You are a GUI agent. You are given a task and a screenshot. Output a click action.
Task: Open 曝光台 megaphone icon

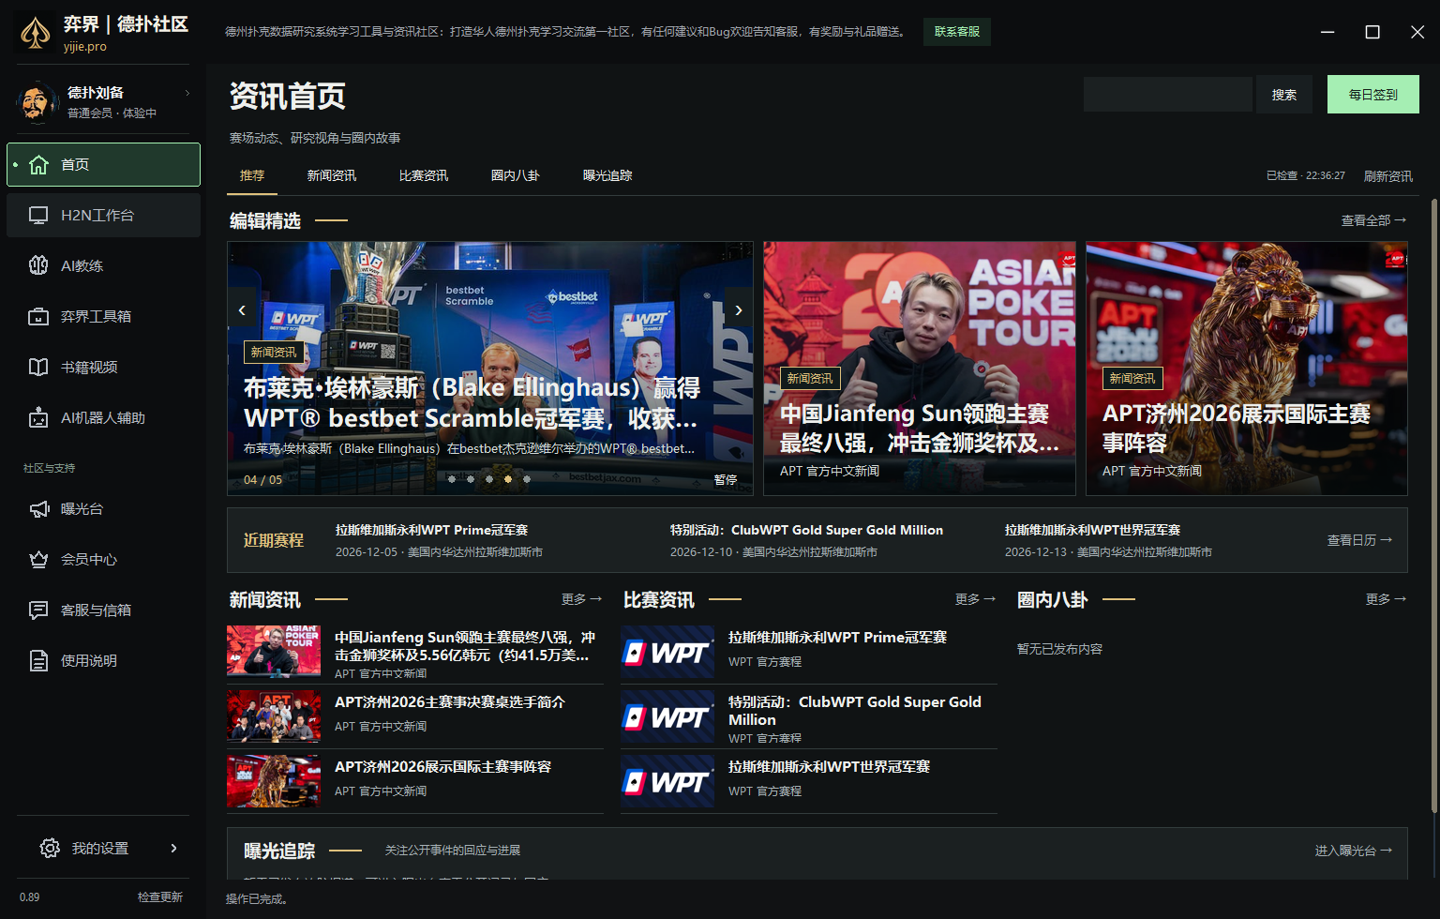38,509
